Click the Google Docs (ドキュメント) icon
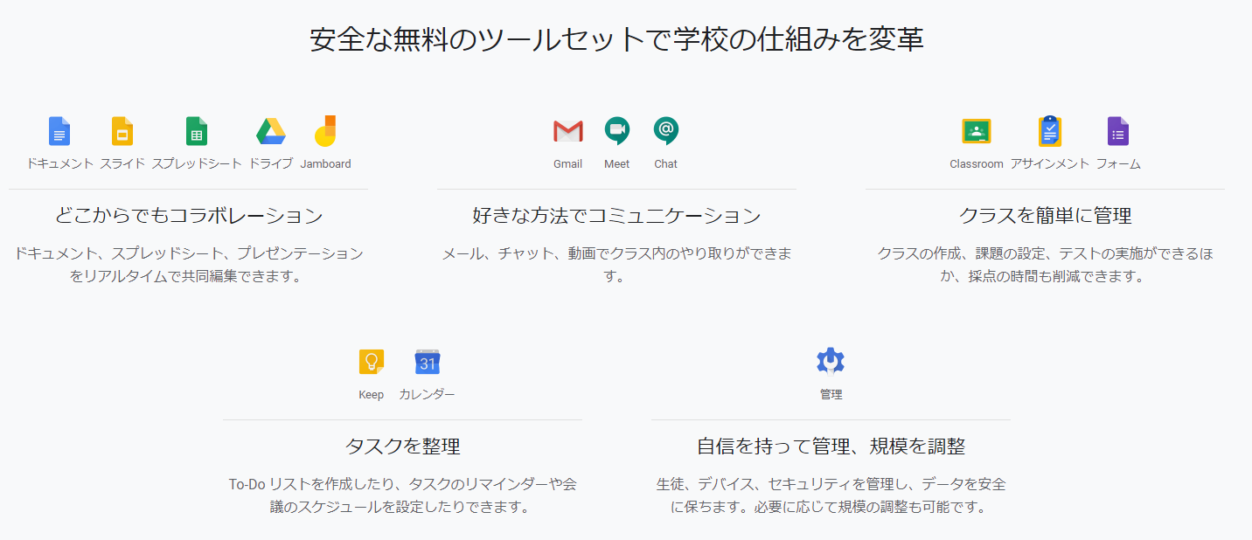 pyautogui.click(x=59, y=131)
